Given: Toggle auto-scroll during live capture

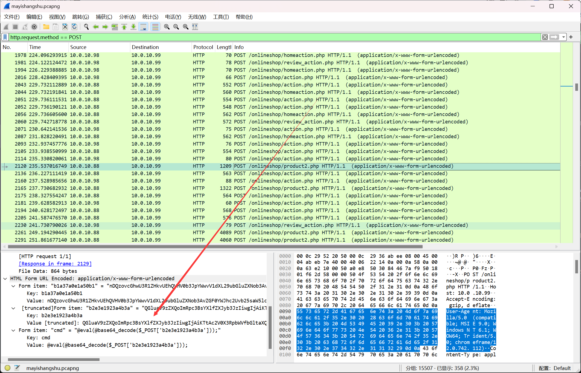Looking at the screenshot, I should (143, 27).
